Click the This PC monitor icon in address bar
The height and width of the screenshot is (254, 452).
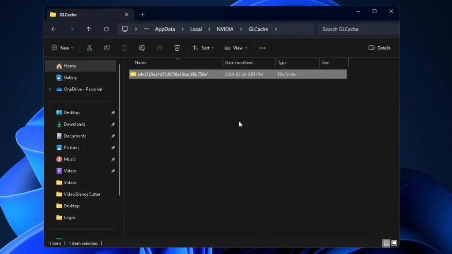125,29
